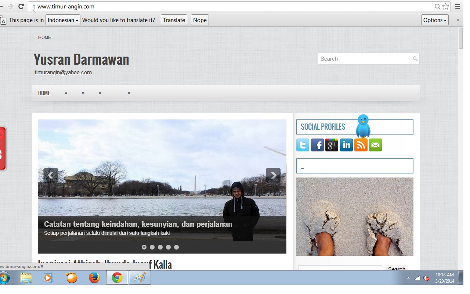Dismiss translation with the Nope button

[x=200, y=20]
